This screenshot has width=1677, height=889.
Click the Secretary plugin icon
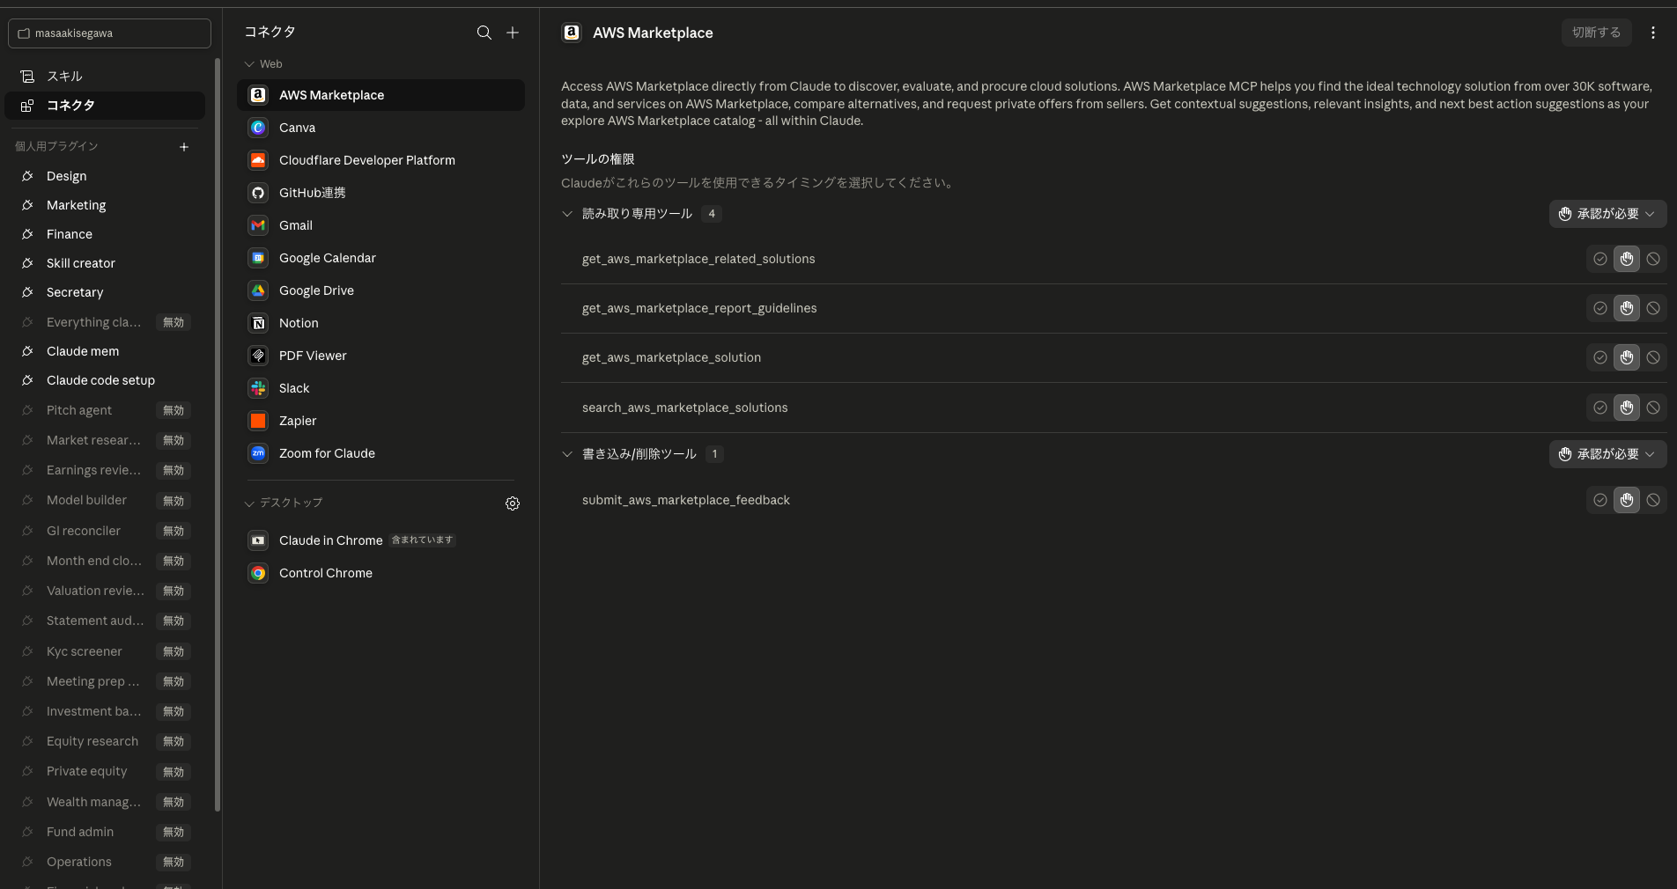pos(27,292)
